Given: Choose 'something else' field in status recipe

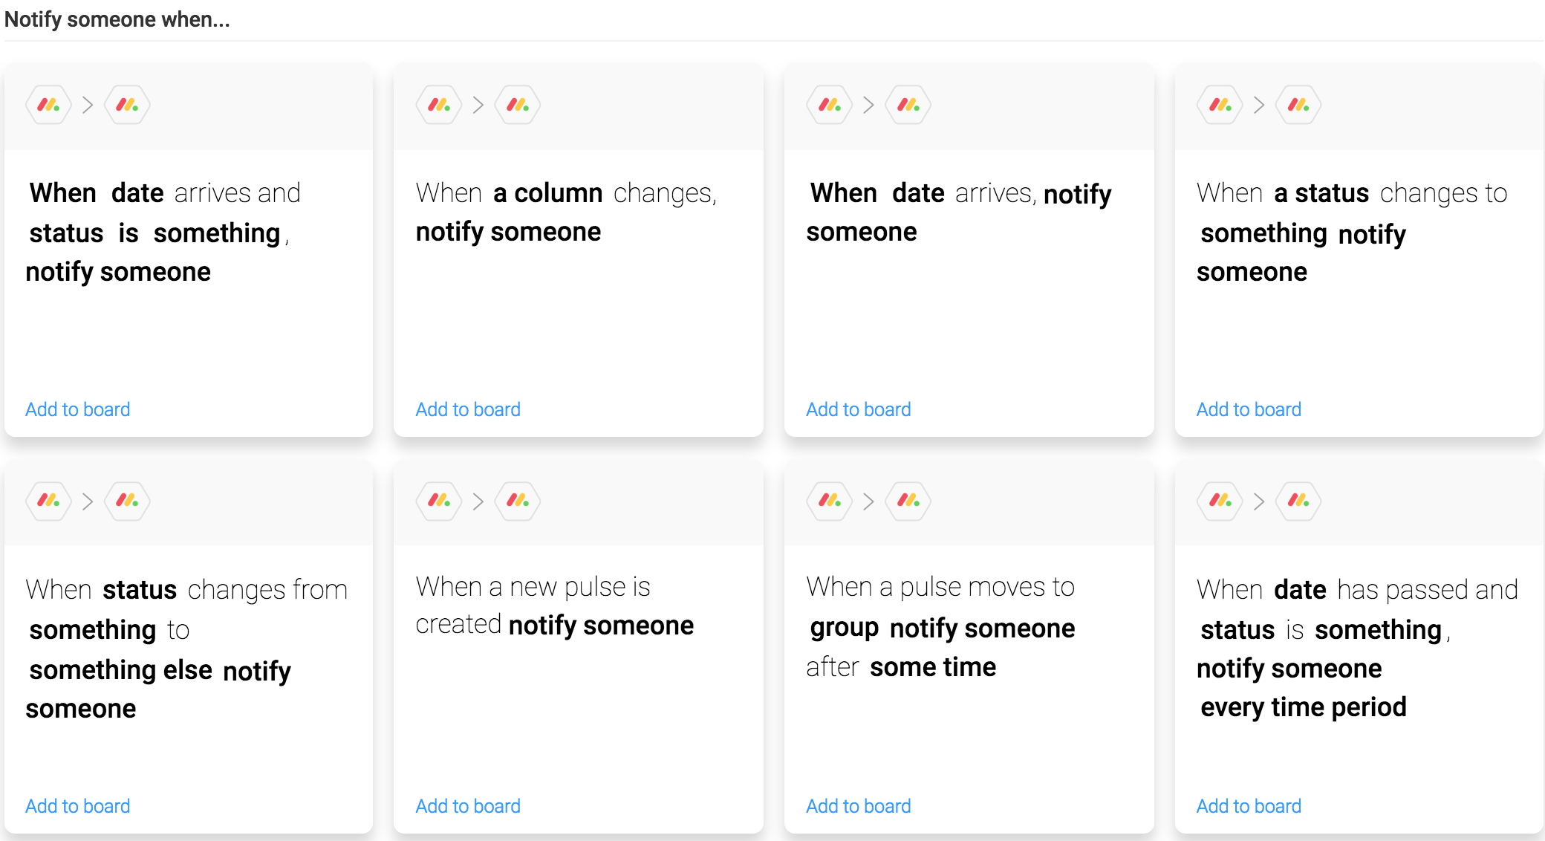Looking at the screenshot, I should click(x=121, y=670).
